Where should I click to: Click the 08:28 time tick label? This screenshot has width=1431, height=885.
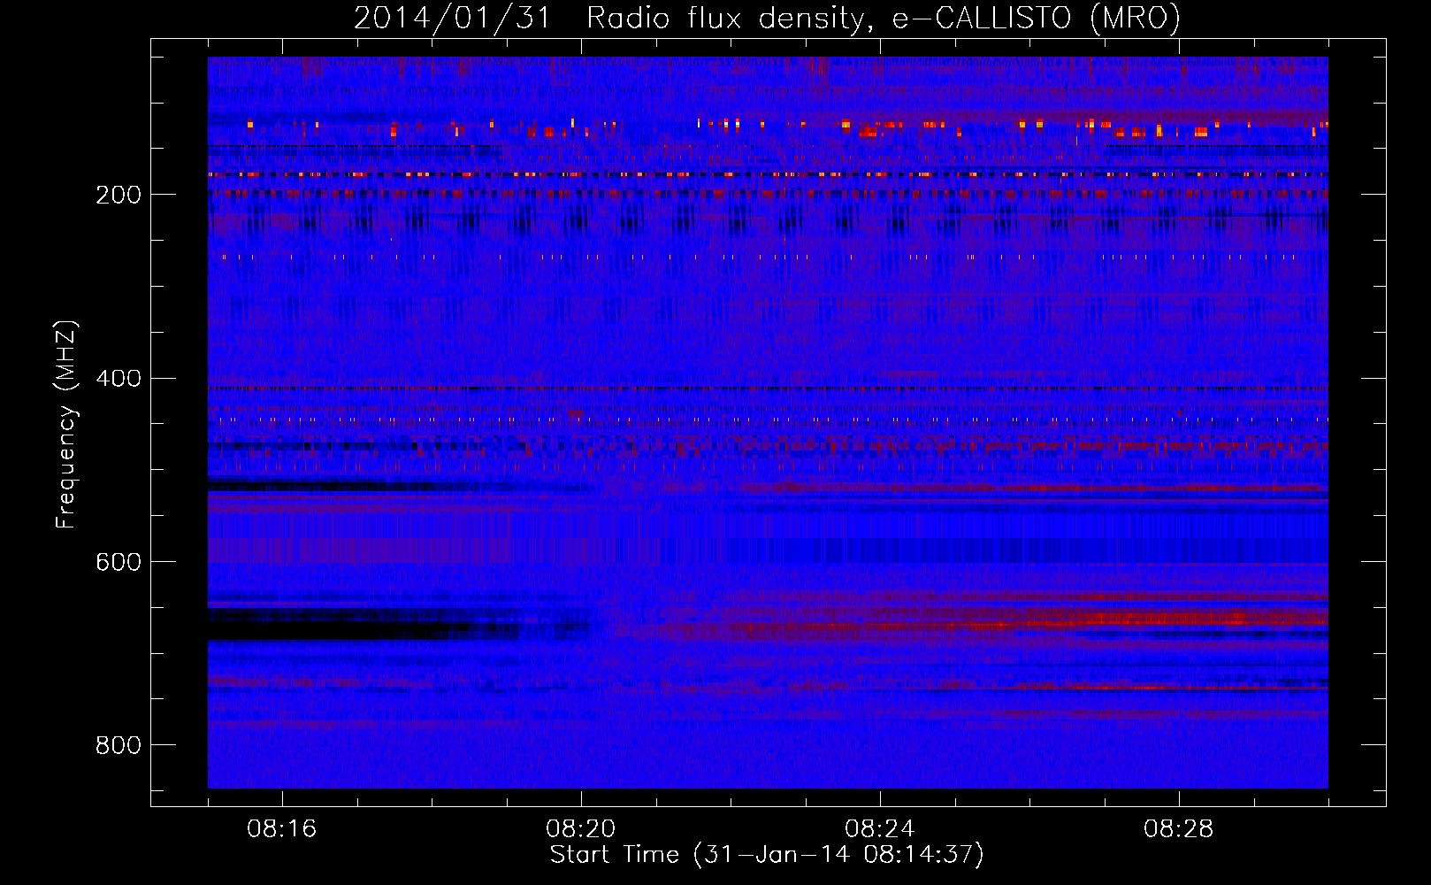1178,829
